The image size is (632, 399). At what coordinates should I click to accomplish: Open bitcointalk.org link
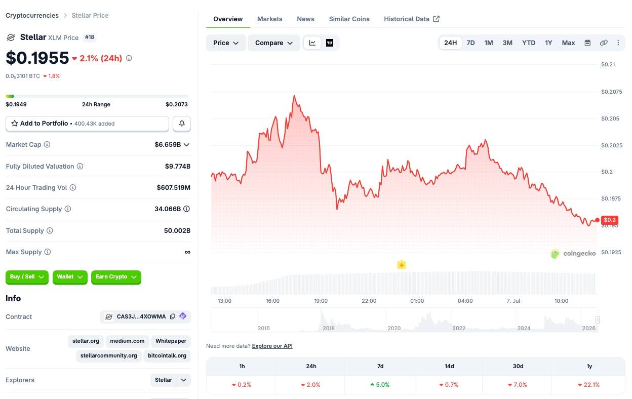click(167, 356)
